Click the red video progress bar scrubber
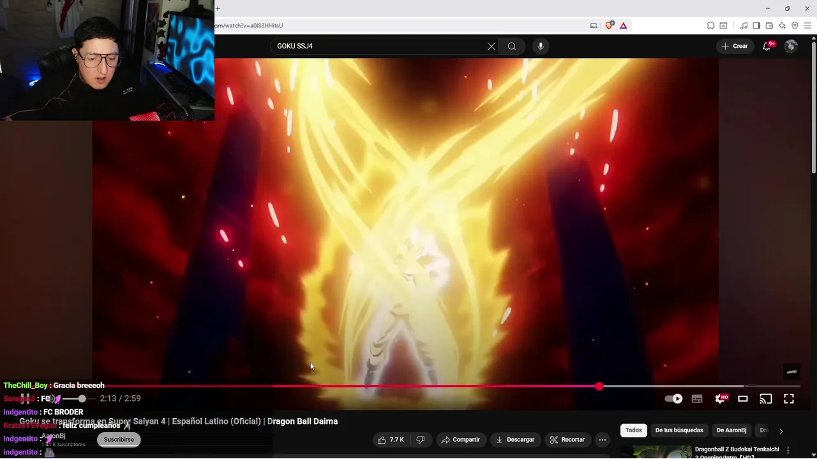Screen dimensions: 817x459 pyautogui.click(x=599, y=386)
